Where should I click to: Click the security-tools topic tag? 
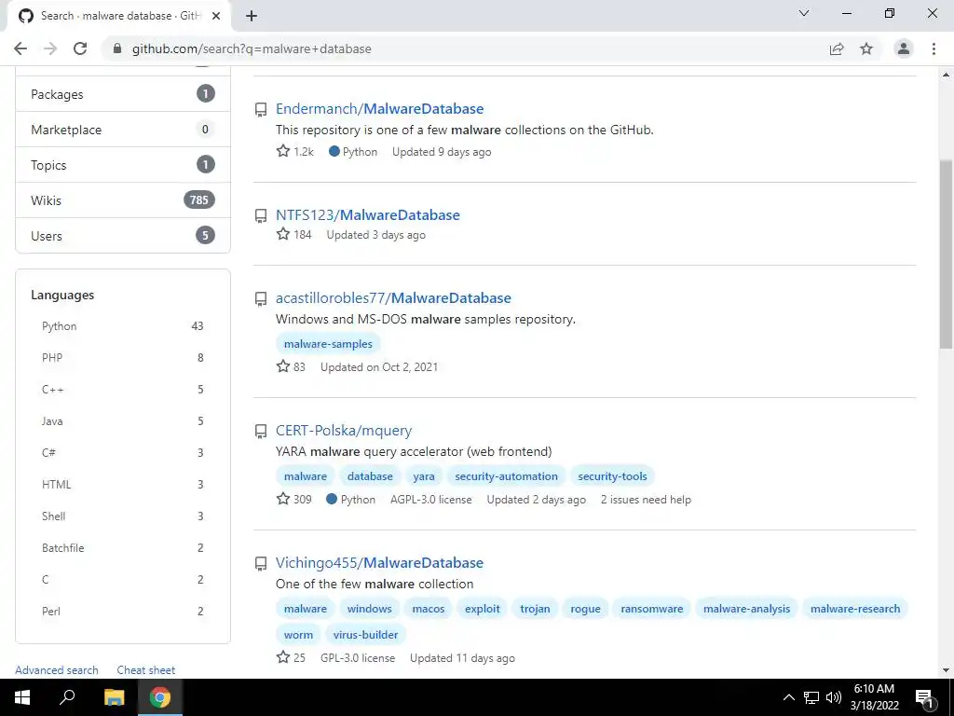point(613,476)
